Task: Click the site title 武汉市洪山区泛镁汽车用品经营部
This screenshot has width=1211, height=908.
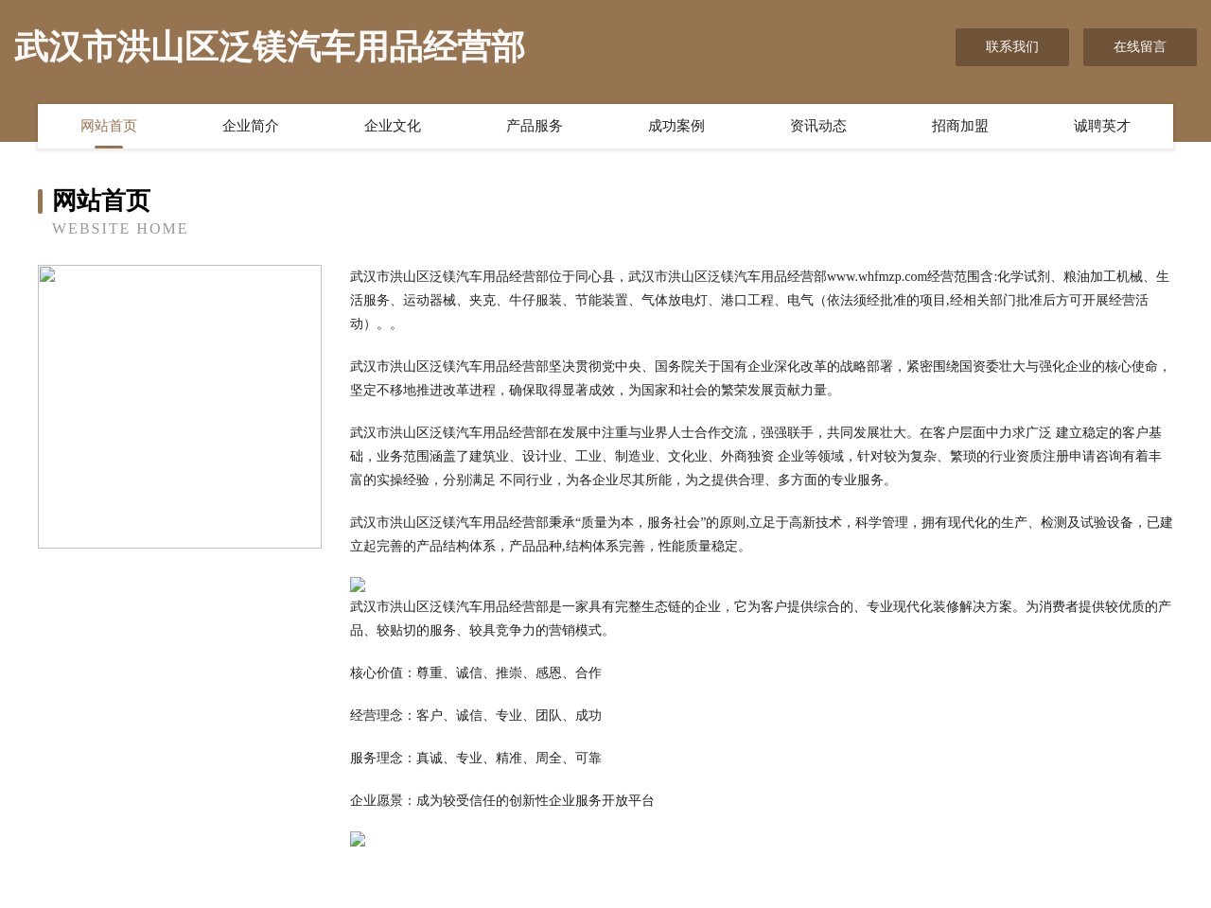Action: (x=270, y=47)
